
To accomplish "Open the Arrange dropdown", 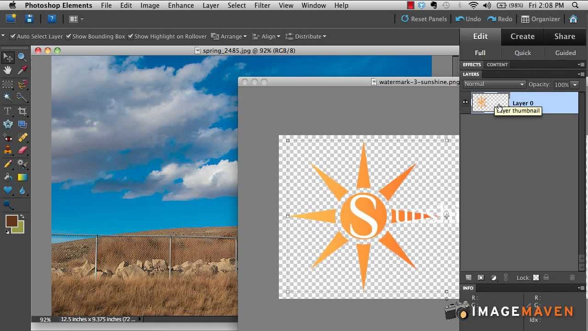I will point(229,36).
